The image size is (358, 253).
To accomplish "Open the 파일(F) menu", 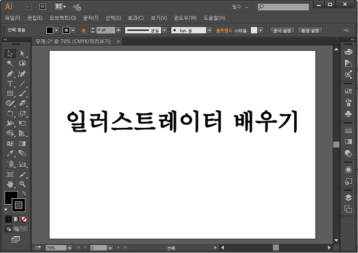I will pos(12,18).
